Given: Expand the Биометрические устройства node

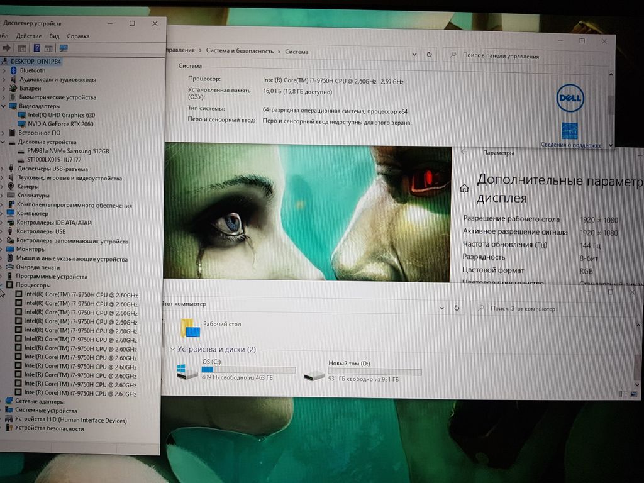Looking at the screenshot, I should [3, 97].
